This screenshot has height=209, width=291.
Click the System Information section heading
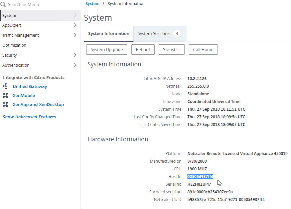click(x=114, y=64)
